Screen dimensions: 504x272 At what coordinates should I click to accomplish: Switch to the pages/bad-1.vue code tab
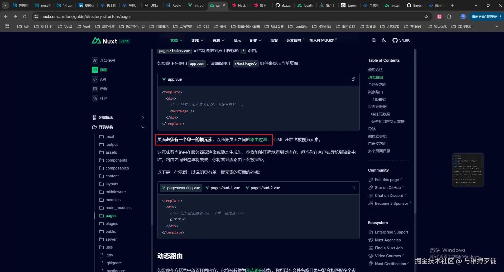tap(223, 188)
